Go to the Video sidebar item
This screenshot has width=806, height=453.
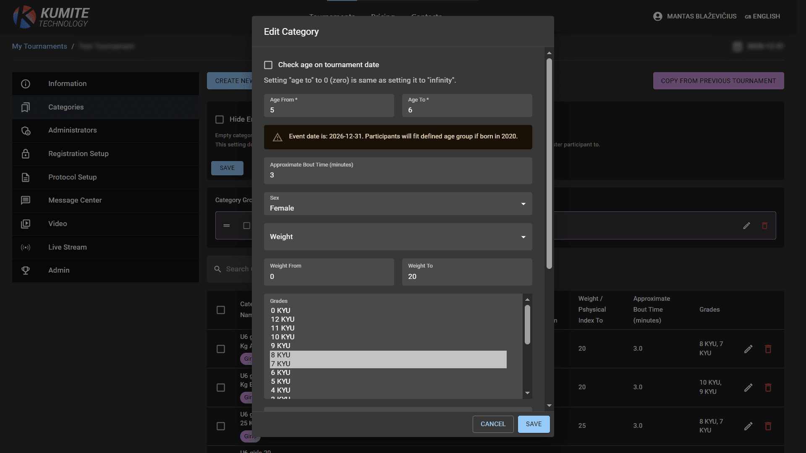pyautogui.click(x=58, y=224)
